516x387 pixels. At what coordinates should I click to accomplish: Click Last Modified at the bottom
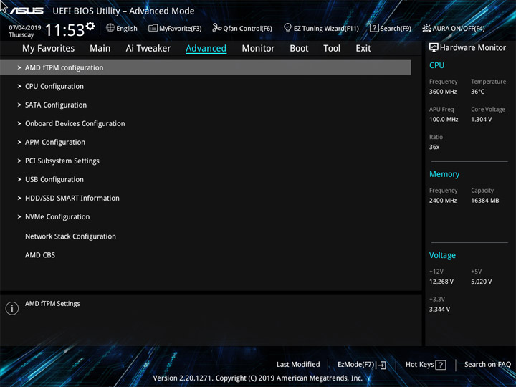coord(298,364)
